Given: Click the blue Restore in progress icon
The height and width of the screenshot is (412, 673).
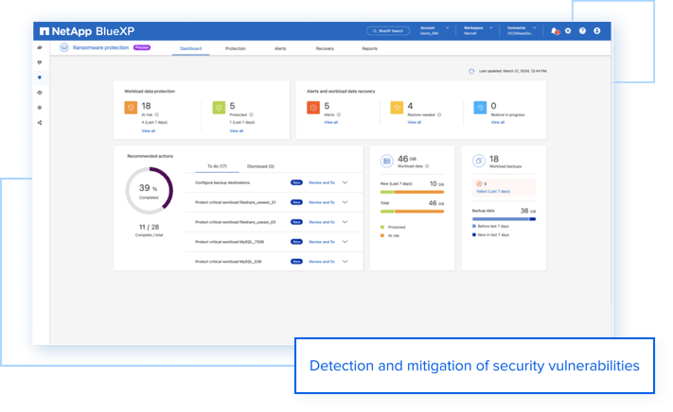Looking at the screenshot, I should coord(480,109).
